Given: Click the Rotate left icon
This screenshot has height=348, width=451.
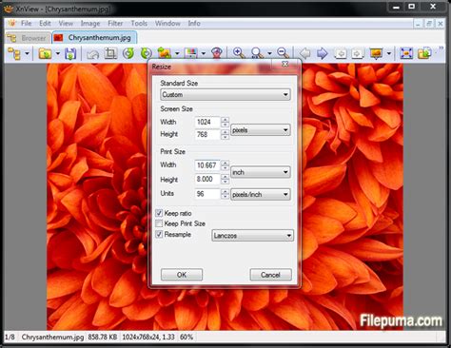Looking at the screenshot, I should (128, 53).
